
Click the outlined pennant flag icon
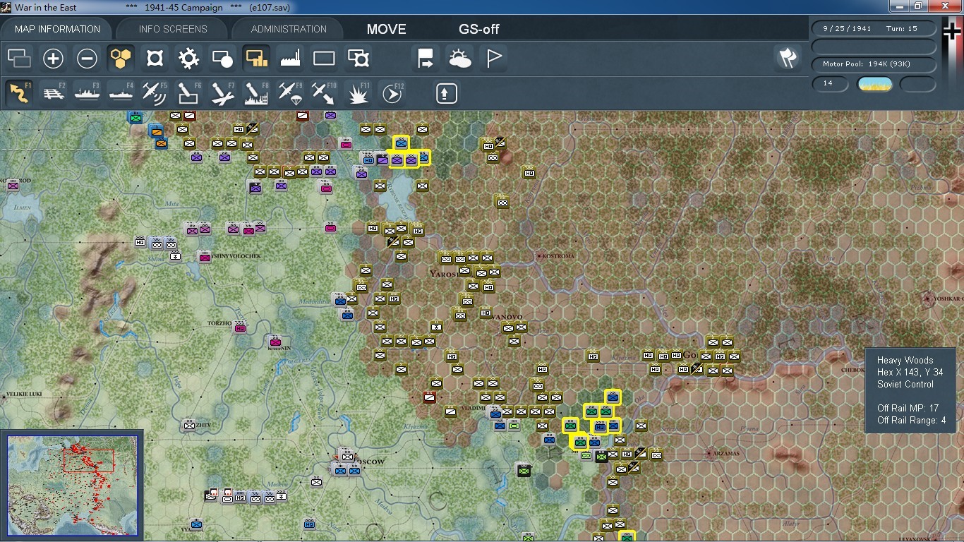tap(494, 58)
